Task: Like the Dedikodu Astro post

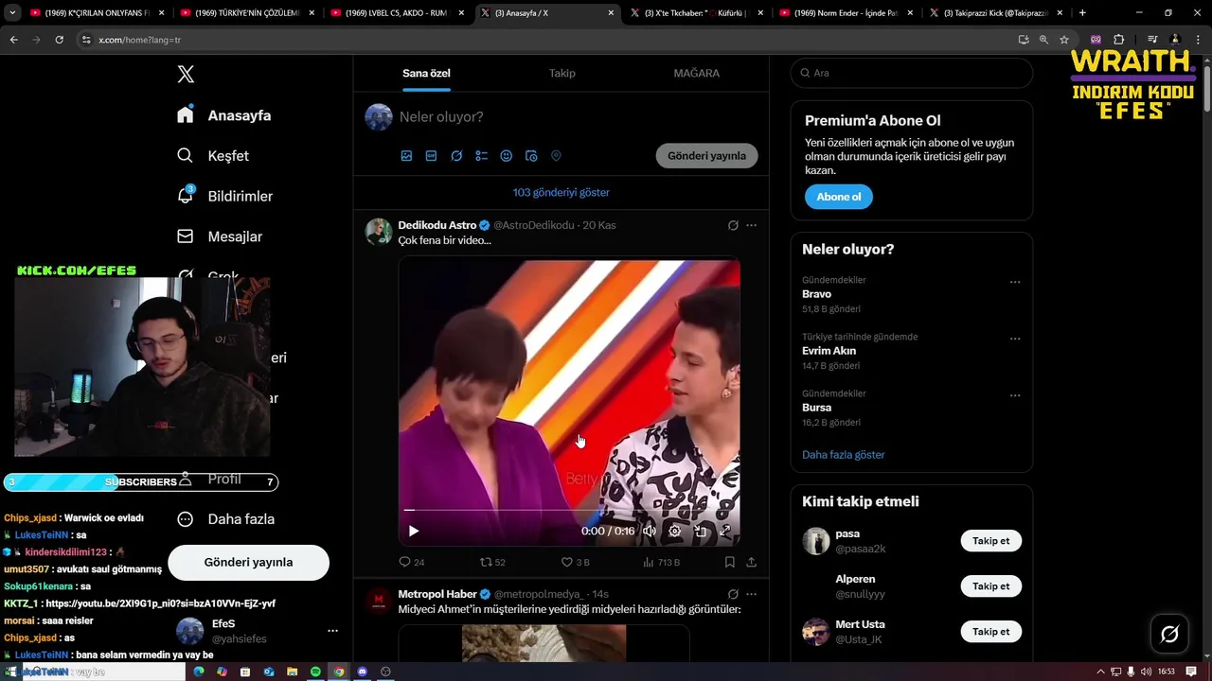Action: click(575, 562)
